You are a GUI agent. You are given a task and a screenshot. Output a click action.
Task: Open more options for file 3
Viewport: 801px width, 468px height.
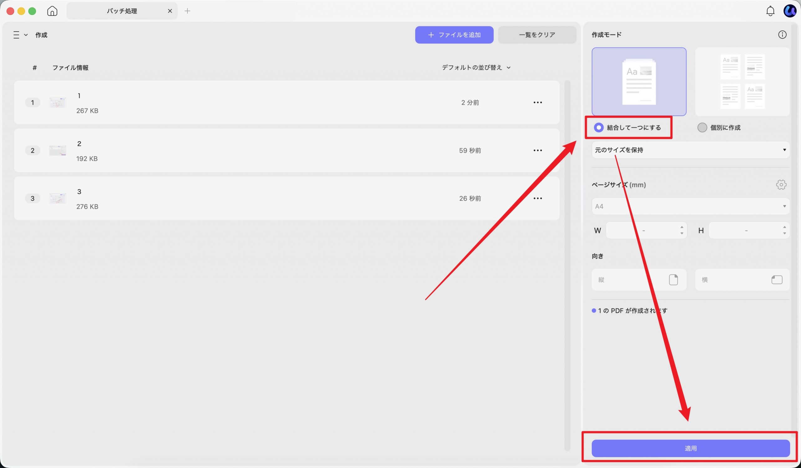click(x=538, y=198)
